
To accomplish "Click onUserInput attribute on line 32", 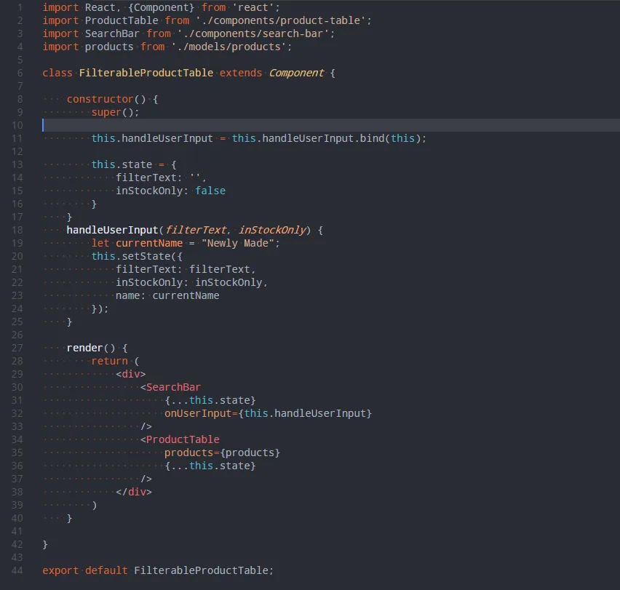I will pos(198,413).
